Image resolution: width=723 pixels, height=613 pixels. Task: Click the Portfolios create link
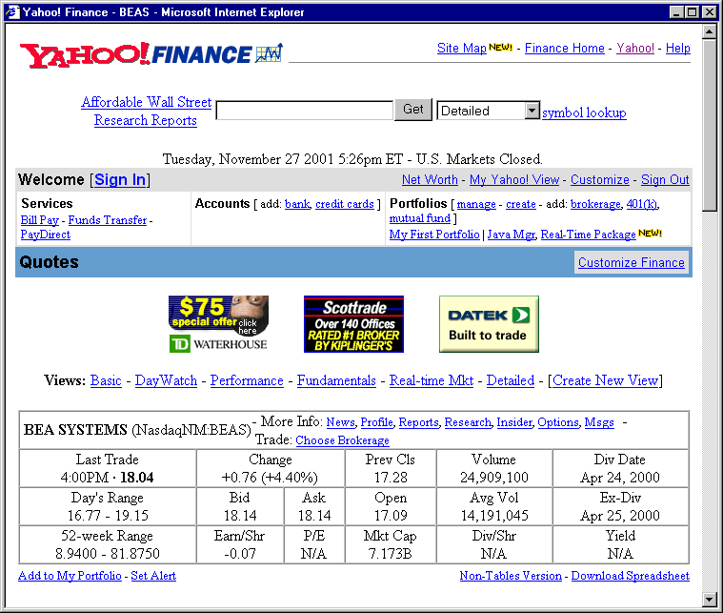click(x=520, y=204)
